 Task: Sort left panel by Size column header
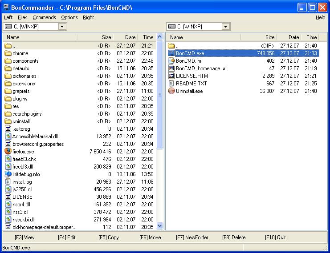click(95, 37)
